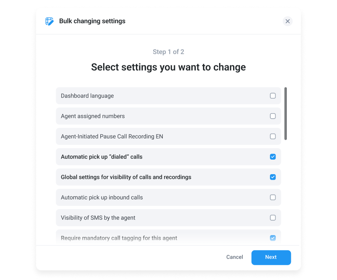Click the Agent assigned numbers row label
Image resolution: width=337 pixels, height=280 pixels.
pos(93,116)
